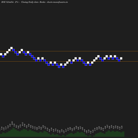
Task: Select the last white Renko brick at right
Action: click(x=121, y=58)
